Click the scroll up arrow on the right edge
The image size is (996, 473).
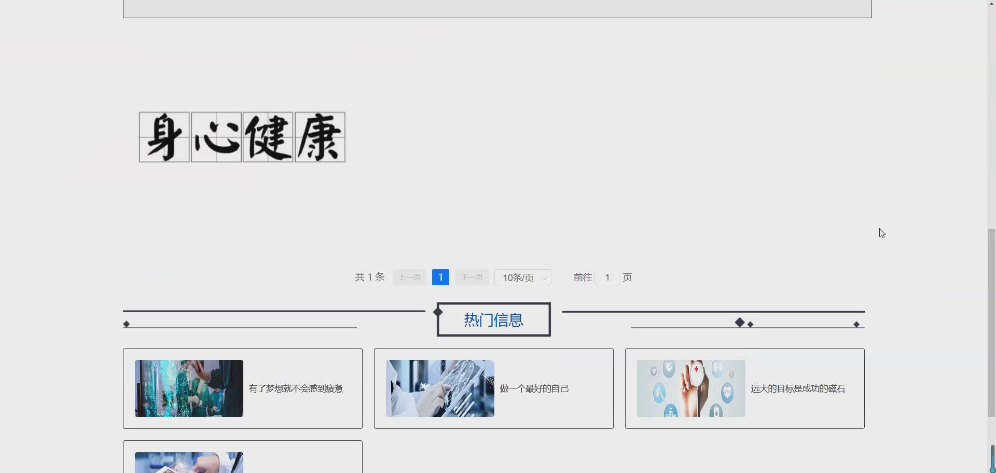coord(991,3)
